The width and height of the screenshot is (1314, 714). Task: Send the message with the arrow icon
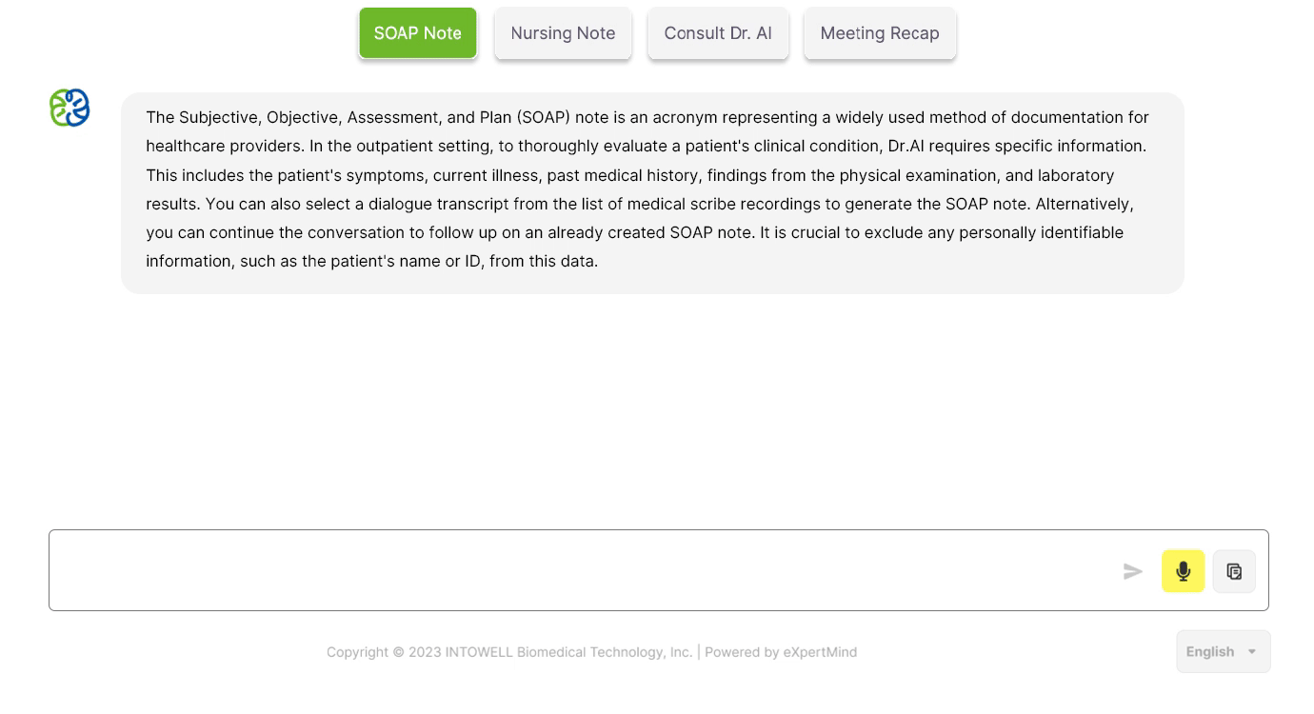point(1132,571)
